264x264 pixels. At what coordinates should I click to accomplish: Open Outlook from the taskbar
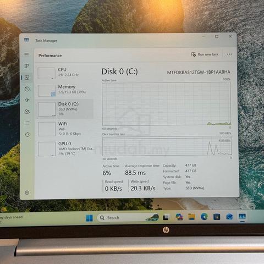[x=229, y=217]
